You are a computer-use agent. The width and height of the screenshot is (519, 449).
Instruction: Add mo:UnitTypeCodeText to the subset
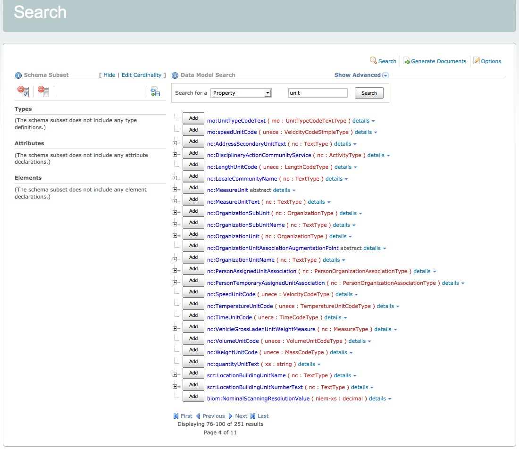tap(193, 118)
